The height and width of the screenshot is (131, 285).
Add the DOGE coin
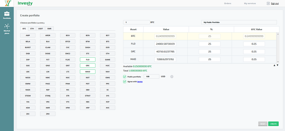coord(48,53)
